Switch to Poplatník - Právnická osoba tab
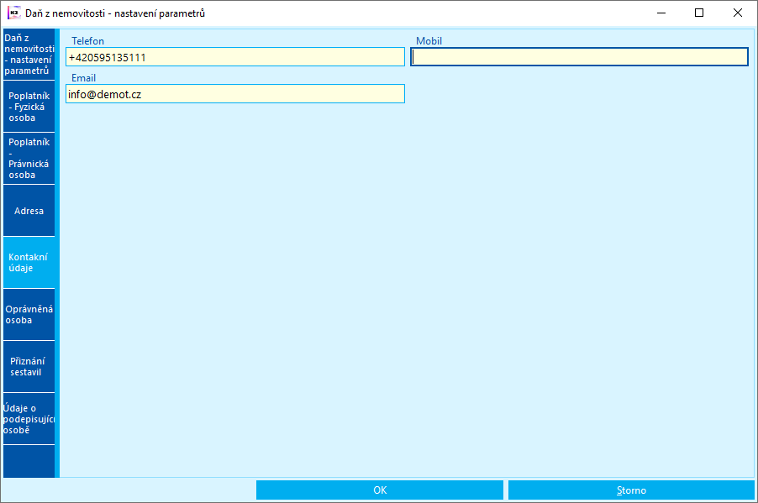The height and width of the screenshot is (503, 758). tap(29, 159)
